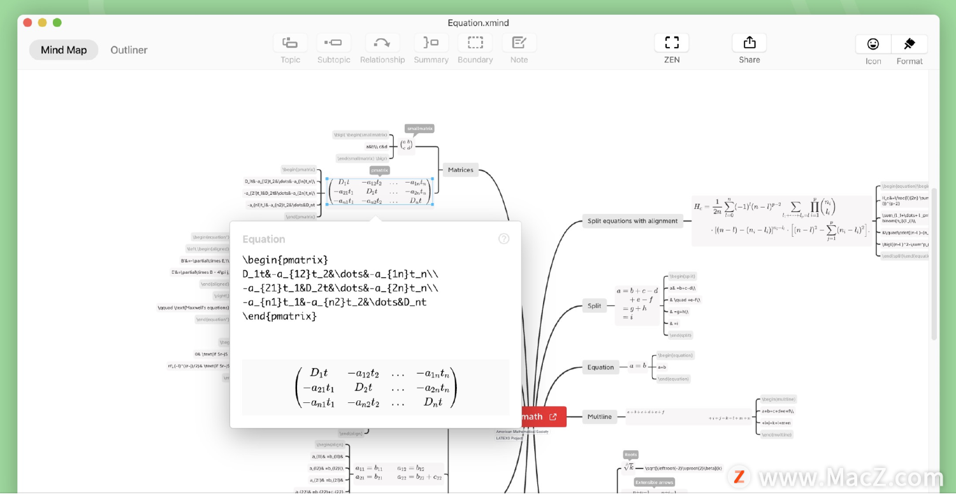Open the Icon panel

tap(873, 44)
